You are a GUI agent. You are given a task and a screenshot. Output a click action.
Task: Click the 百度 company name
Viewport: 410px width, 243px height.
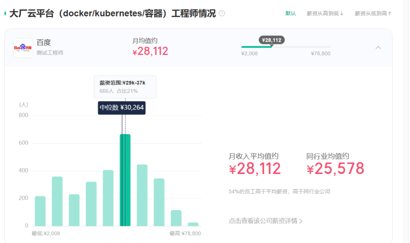[x=44, y=42]
